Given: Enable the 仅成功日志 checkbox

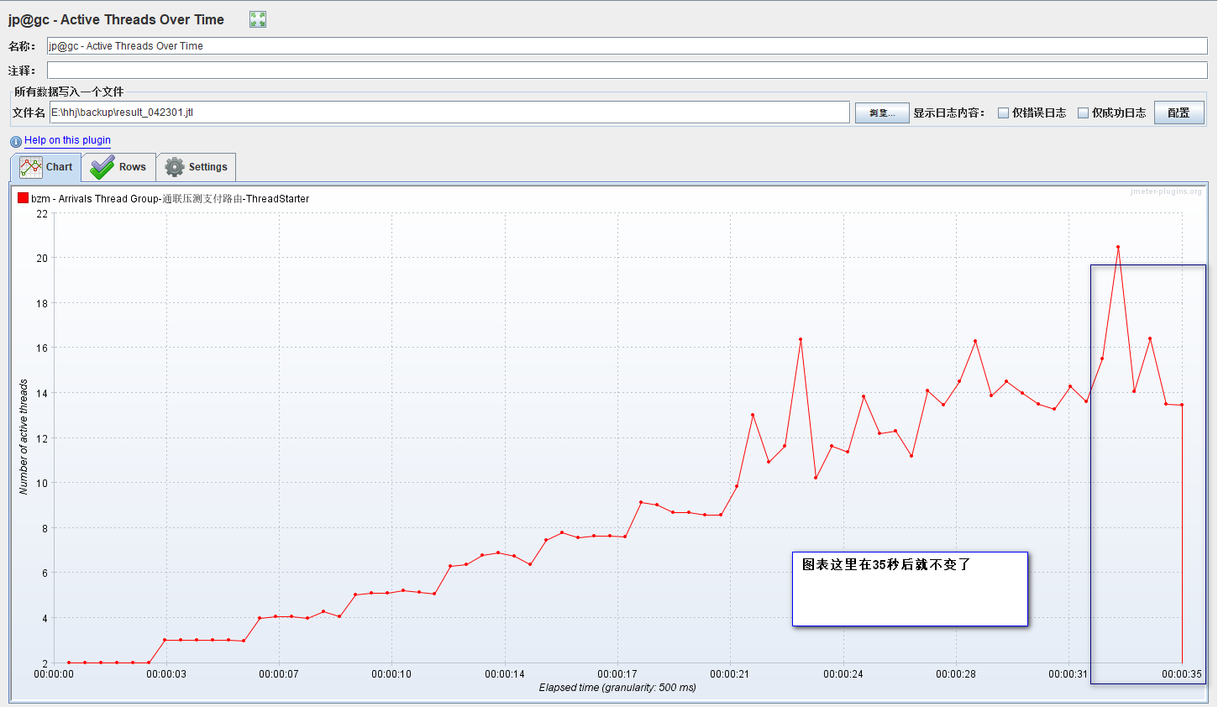Looking at the screenshot, I should click(1083, 113).
